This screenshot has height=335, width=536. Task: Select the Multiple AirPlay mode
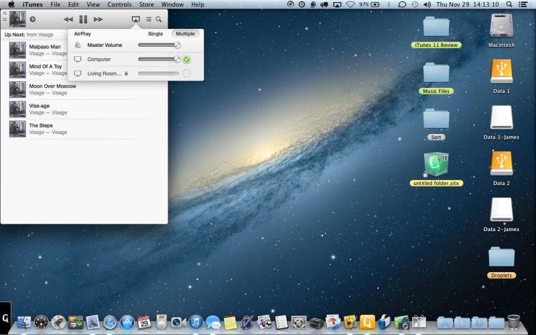(x=186, y=34)
